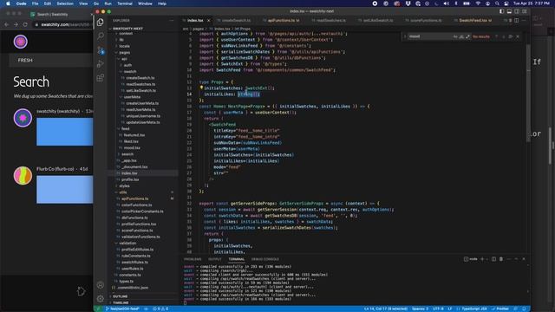Image resolution: width=555 pixels, height=312 pixels.
Task: Click the lightbulb code action icon
Action: [x=201, y=88]
